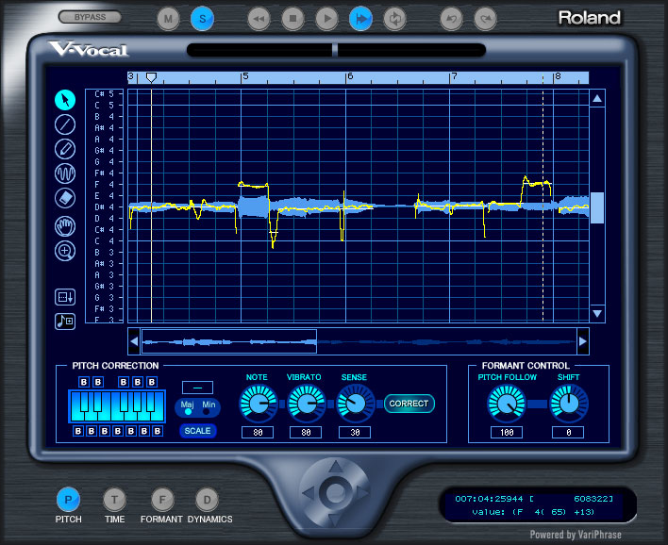
Task: Select the line drawing tool
Action: click(x=65, y=124)
